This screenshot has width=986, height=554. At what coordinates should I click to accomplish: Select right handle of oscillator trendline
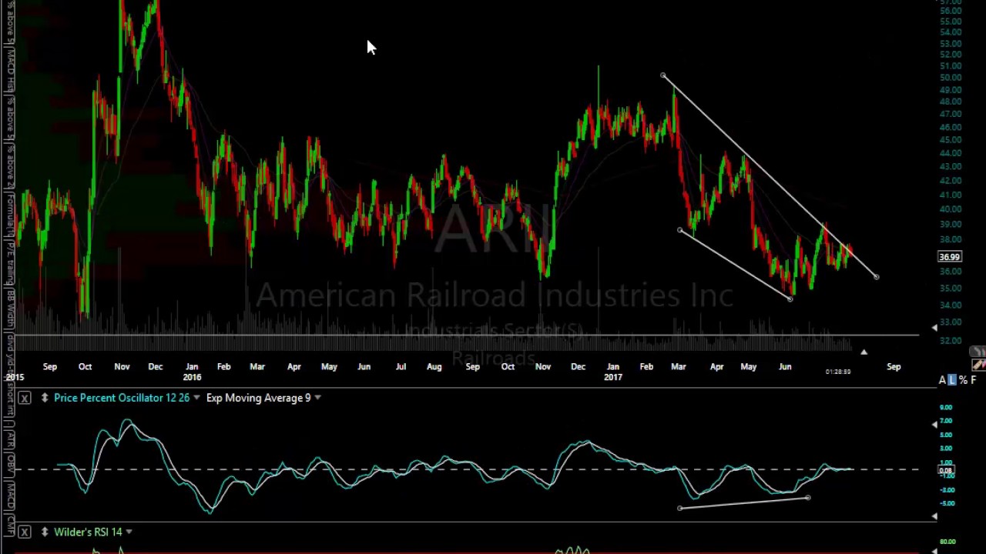[807, 498]
